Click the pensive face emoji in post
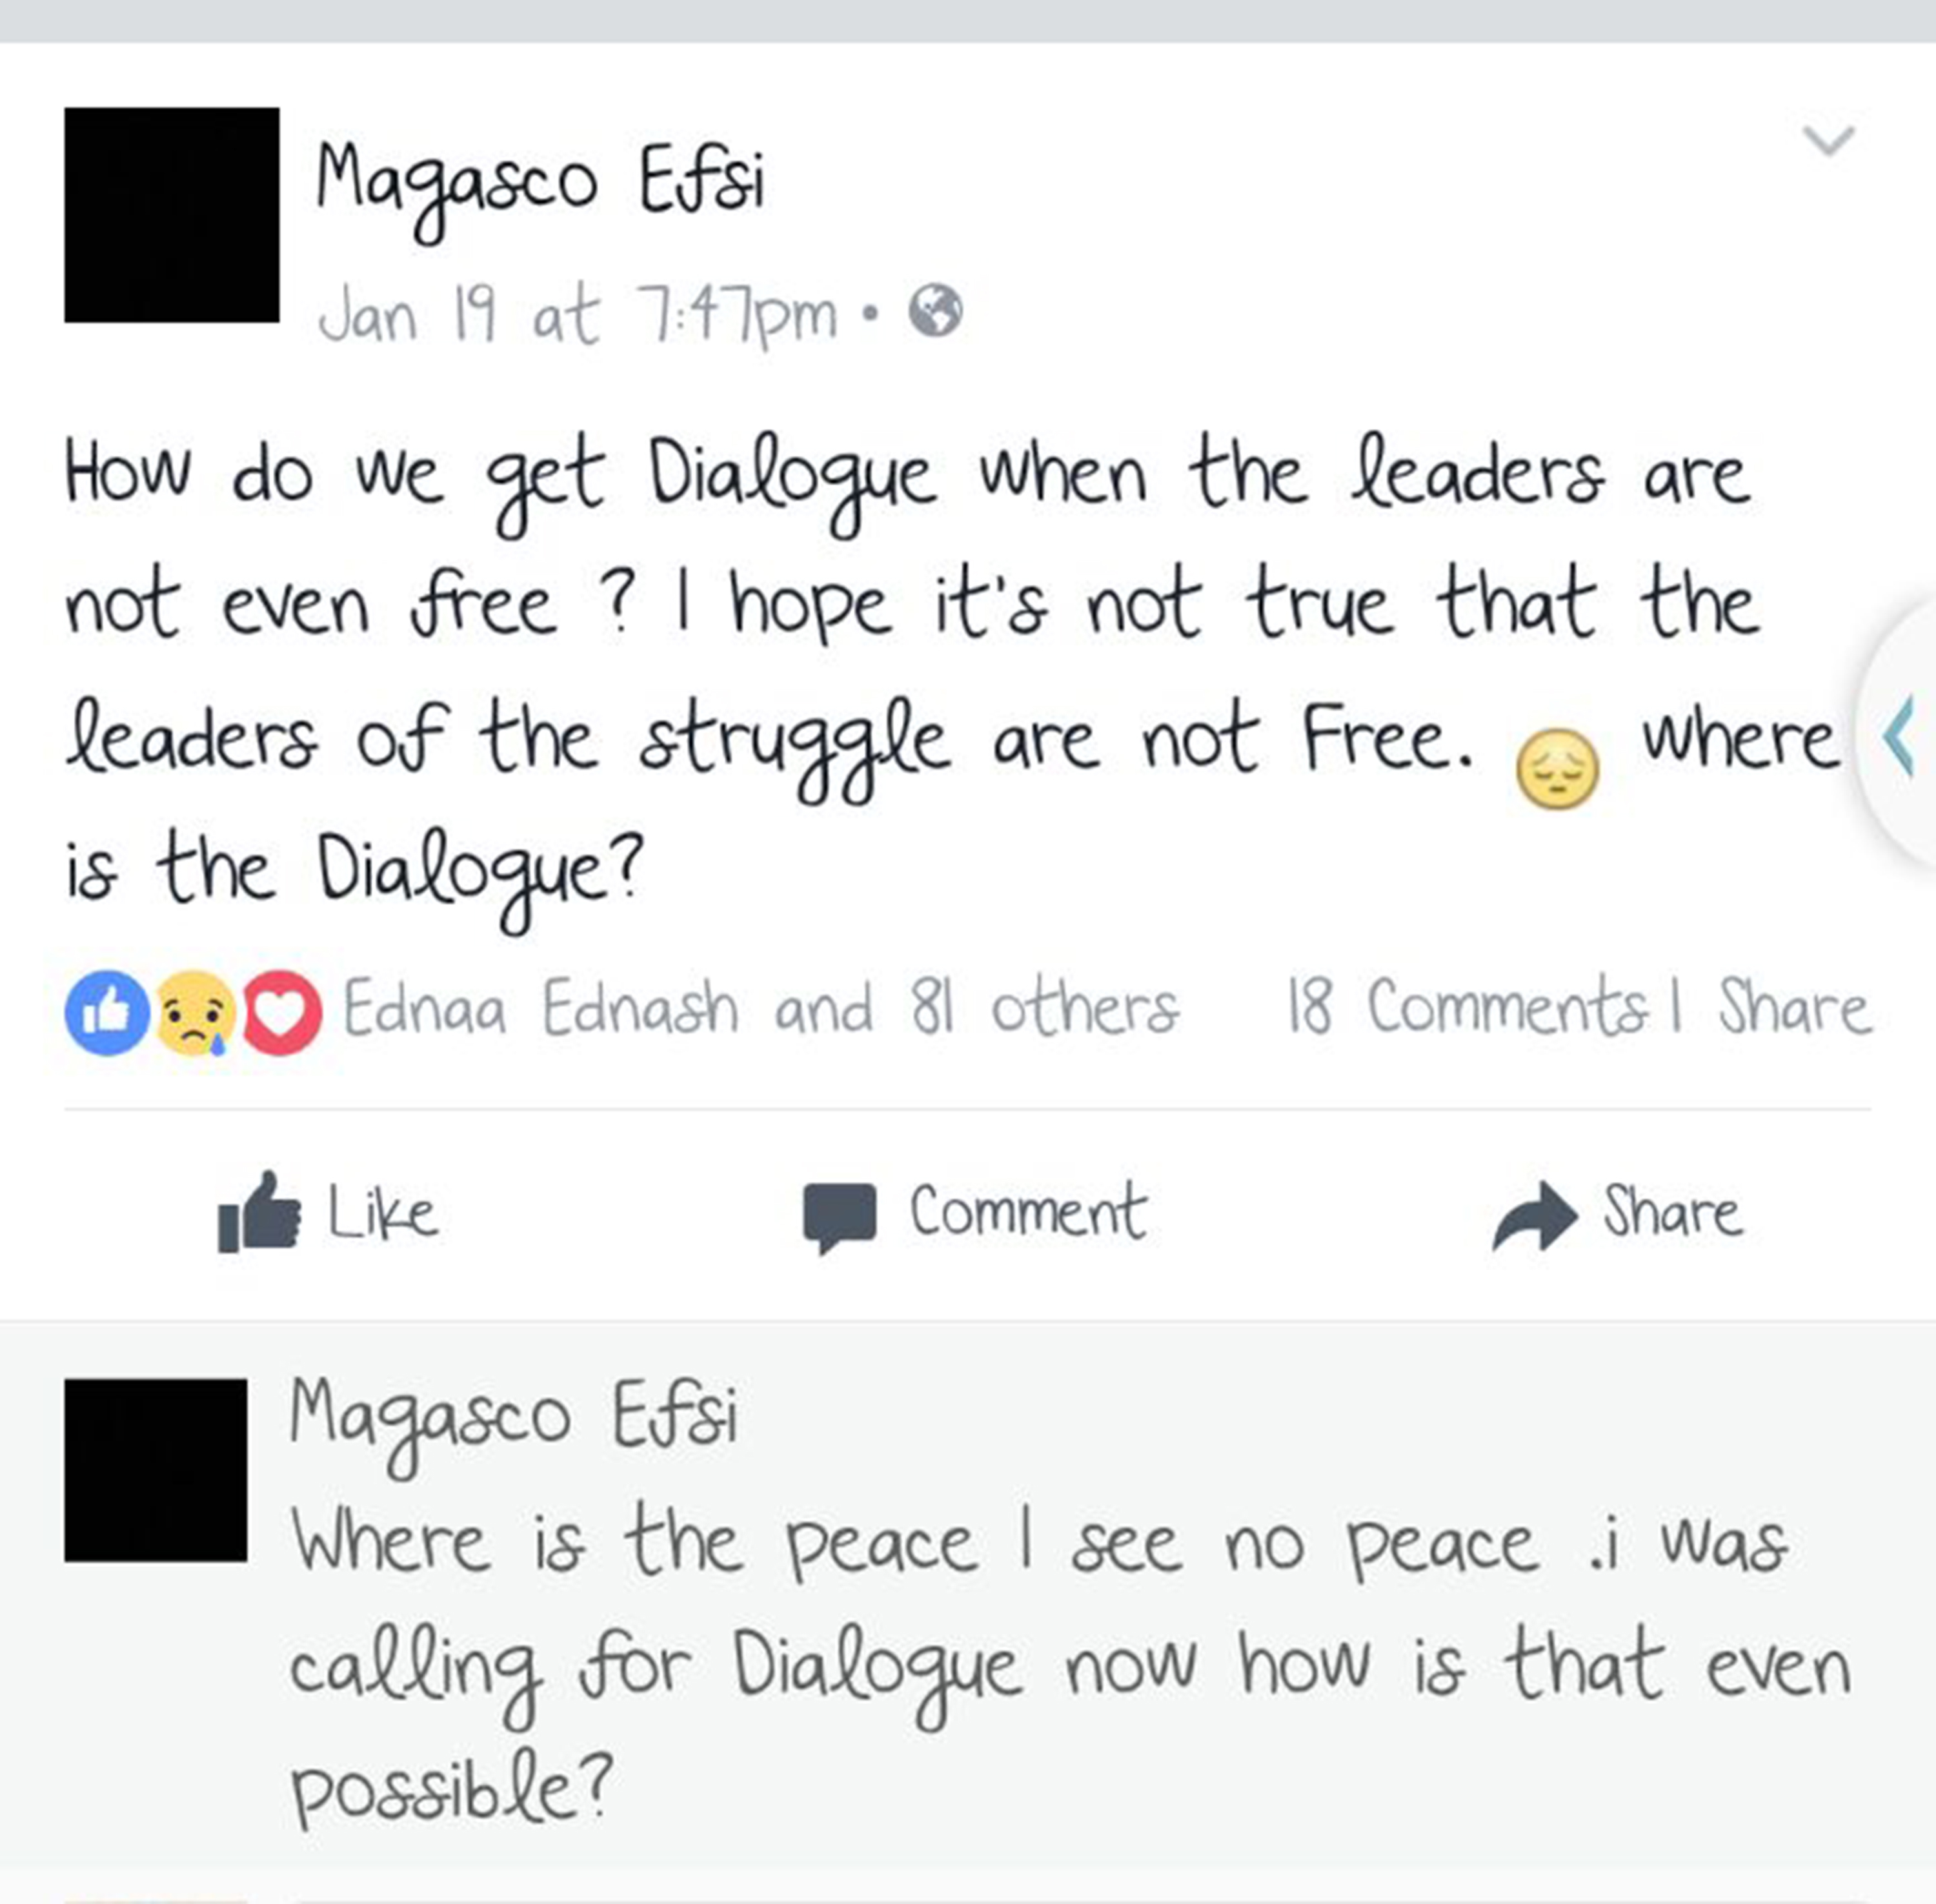The height and width of the screenshot is (1904, 1936). pyautogui.click(x=1557, y=768)
